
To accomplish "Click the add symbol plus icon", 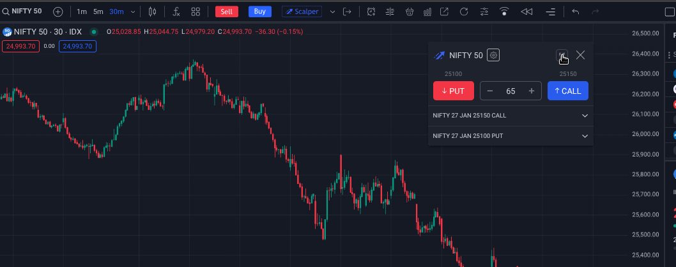I will click(x=58, y=11).
